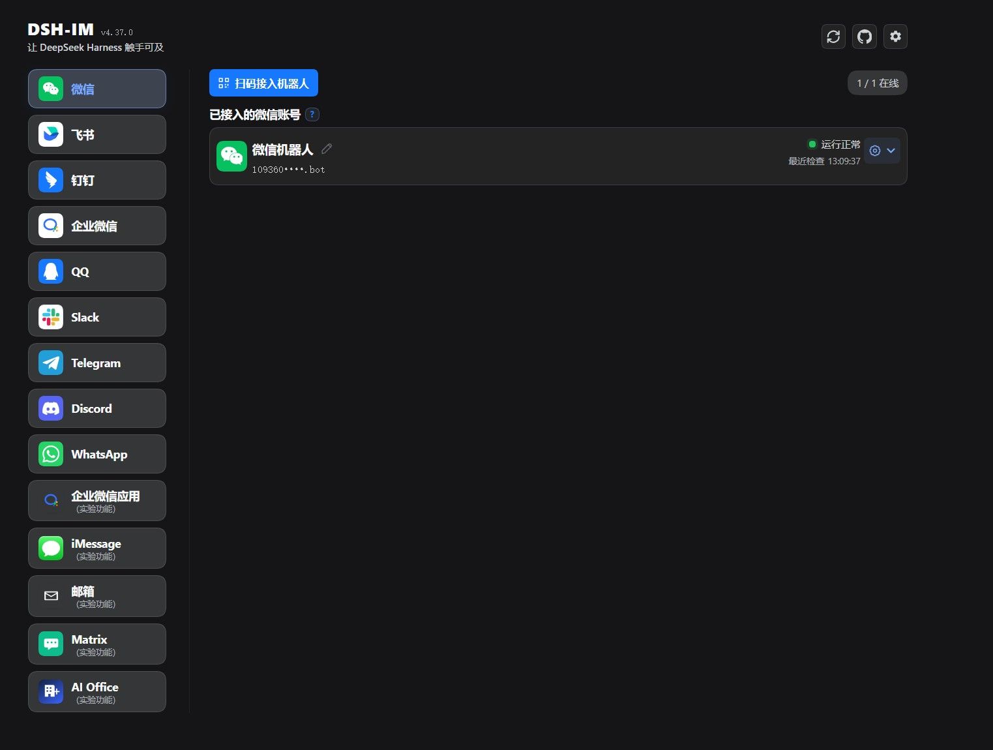993x750 pixels.
Task: Click the Matrix chat icon
Action: [51, 644]
